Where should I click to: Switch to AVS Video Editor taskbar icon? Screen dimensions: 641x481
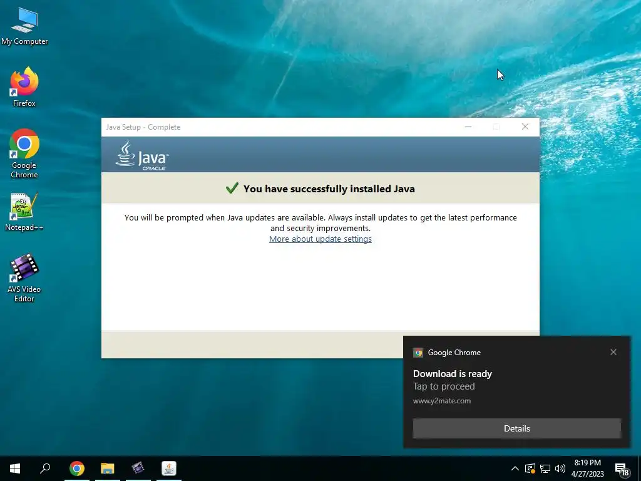pos(138,468)
